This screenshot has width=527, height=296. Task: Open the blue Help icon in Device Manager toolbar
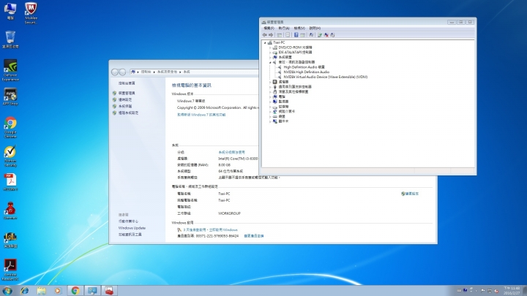[x=296, y=35]
